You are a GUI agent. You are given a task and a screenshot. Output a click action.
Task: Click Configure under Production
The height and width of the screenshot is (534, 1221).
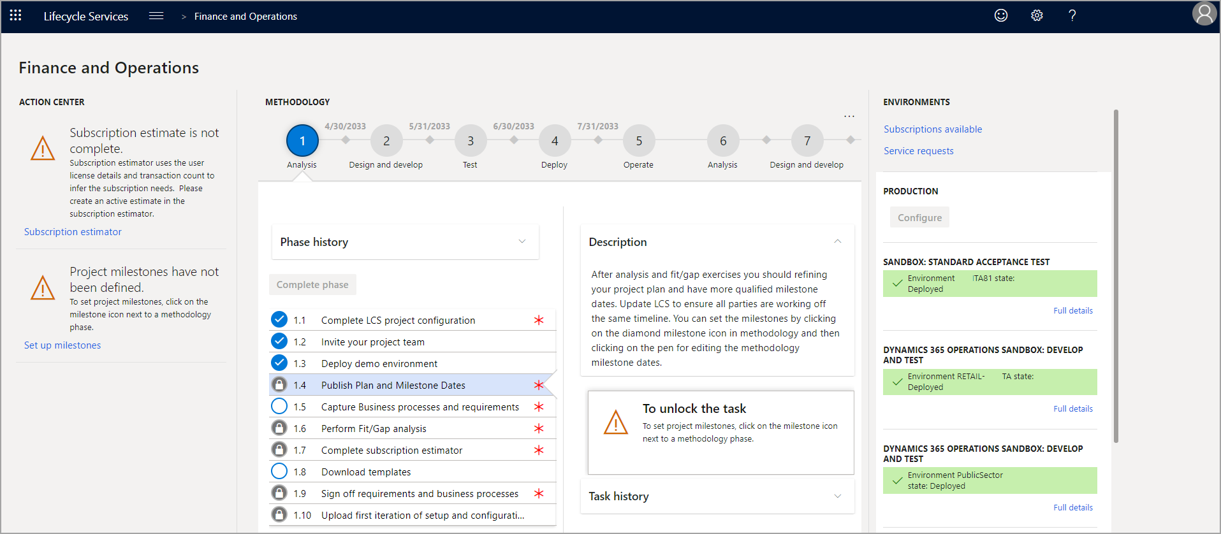tap(919, 217)
